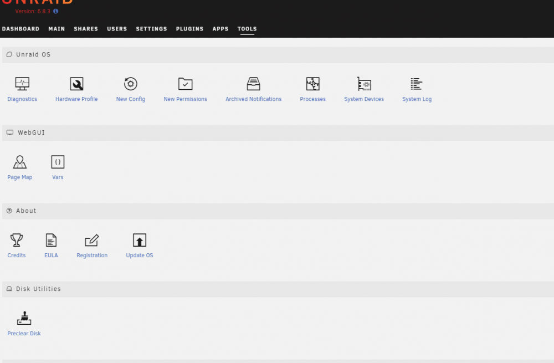This screenshot has height=363, width=554.
Task: Click the Preclear Disk link text
Action: tap(24, 333)
